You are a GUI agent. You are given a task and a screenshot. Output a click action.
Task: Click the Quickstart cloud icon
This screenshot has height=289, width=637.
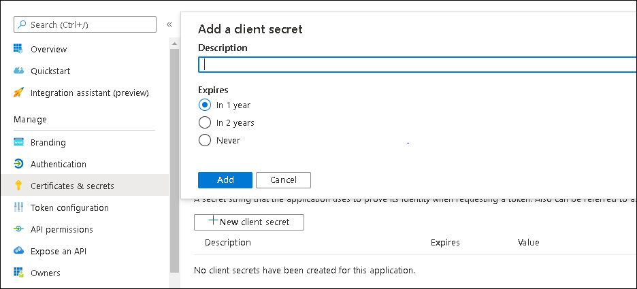(x=18, y=71)
